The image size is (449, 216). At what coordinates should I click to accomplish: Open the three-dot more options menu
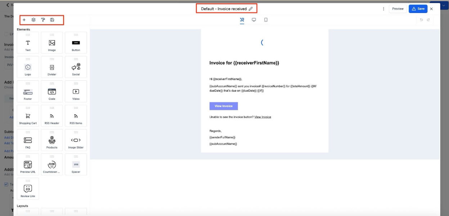click(x=383, y=9)
